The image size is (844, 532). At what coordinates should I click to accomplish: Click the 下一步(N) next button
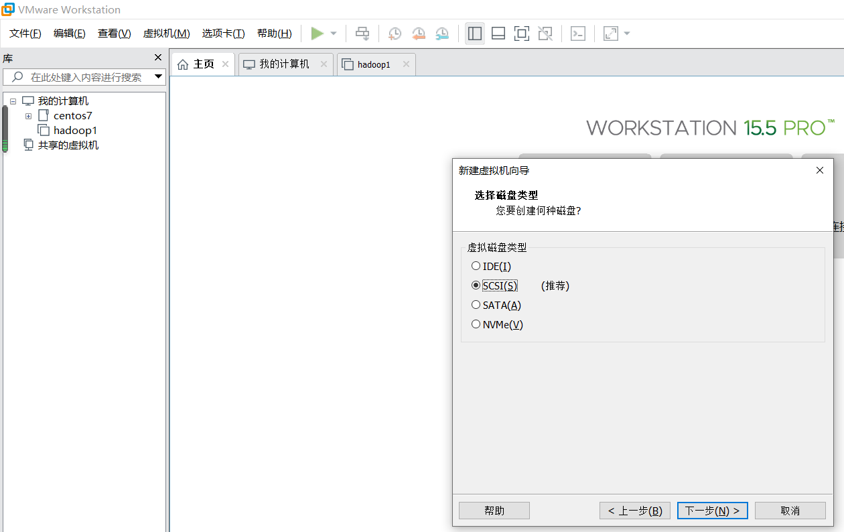[x=713, y=511]
